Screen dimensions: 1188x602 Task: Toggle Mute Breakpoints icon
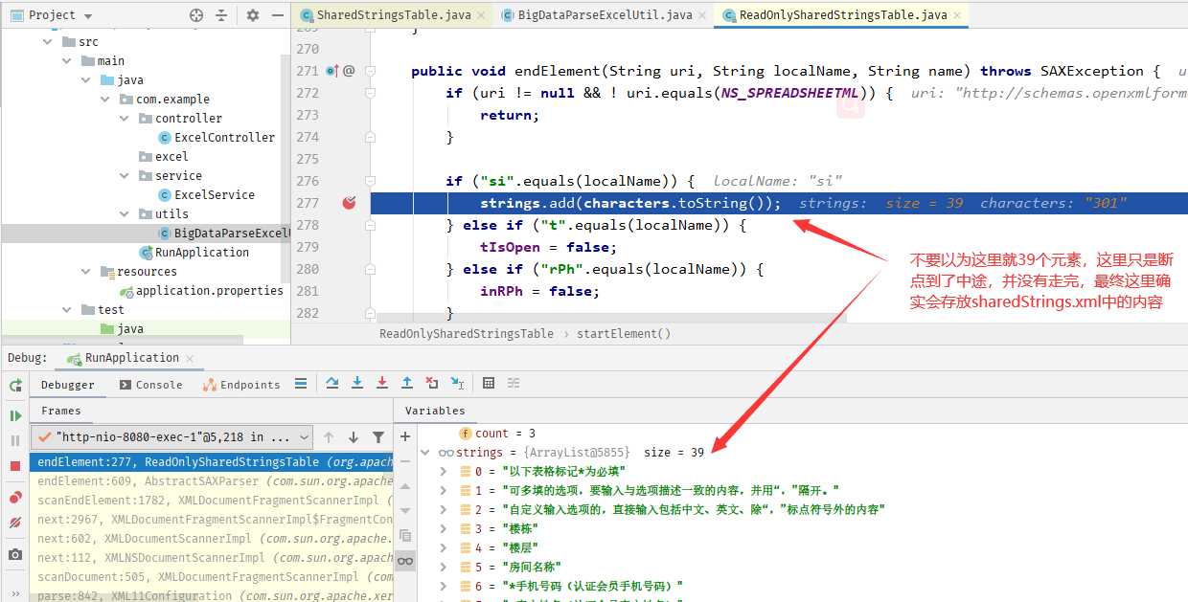point(15,523)
